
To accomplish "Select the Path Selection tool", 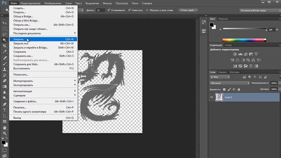I will pos(4,115).
